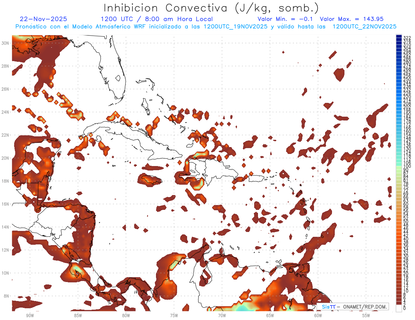Click the "75W" longitude label
Screen dimensions: 415x320
pos(174,316)
